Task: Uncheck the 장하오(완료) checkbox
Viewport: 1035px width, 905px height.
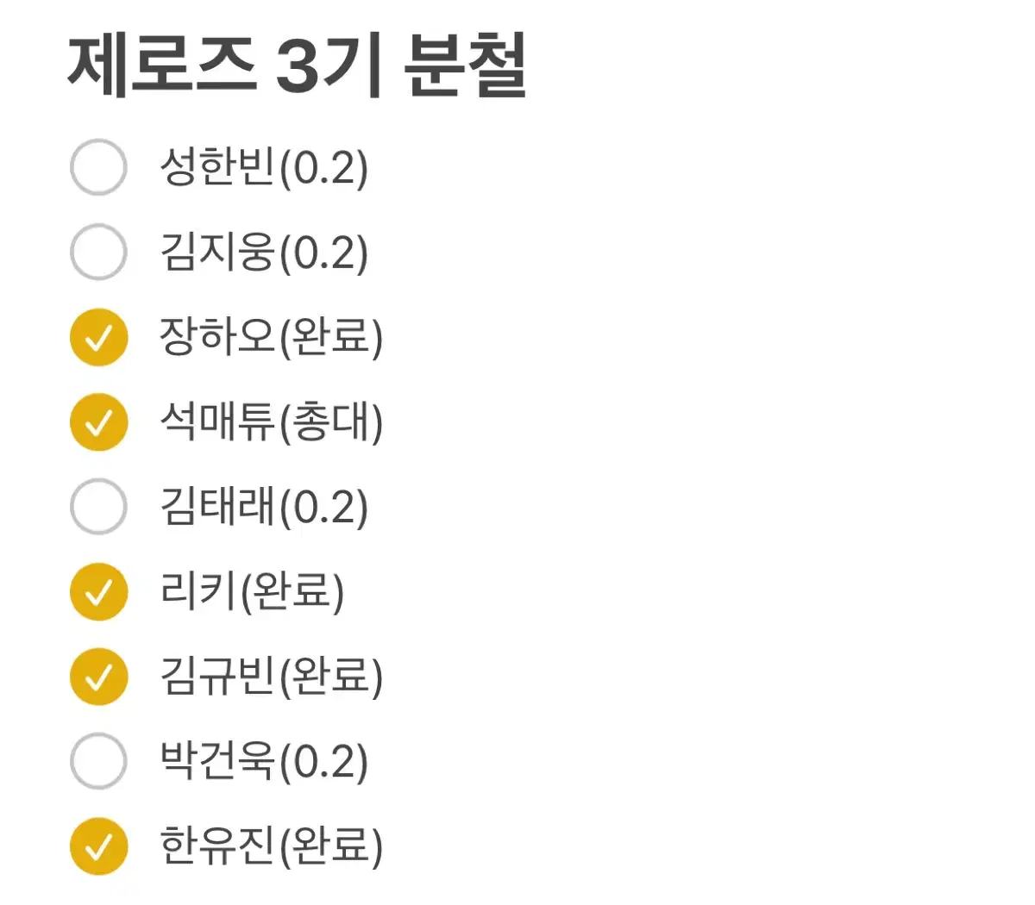Action: click(97, 337)
